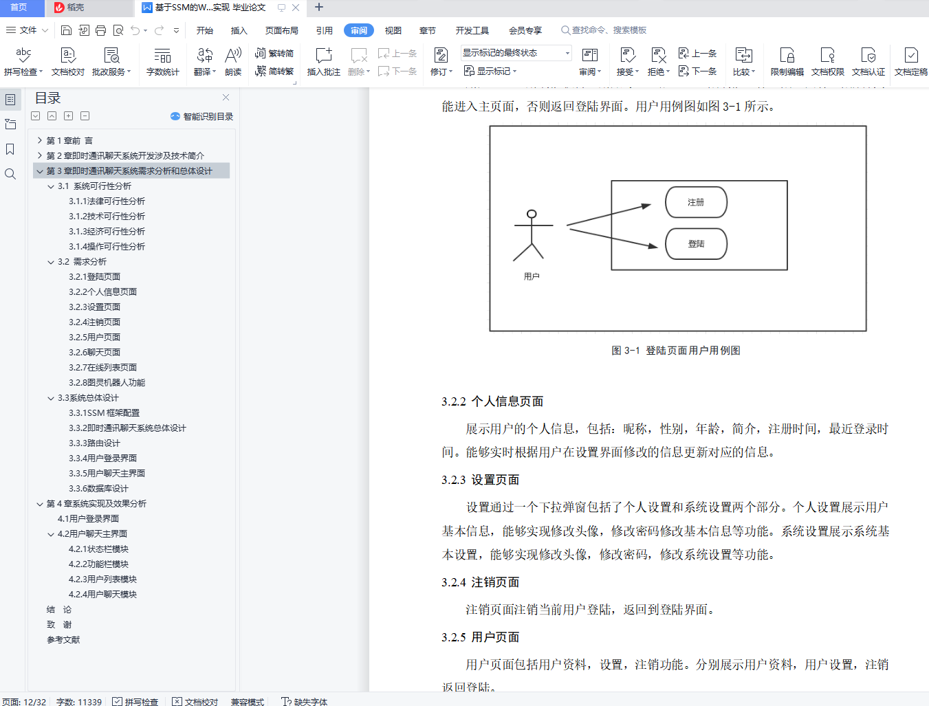Collapse section 3.2 需求分析
This screenshot has height=706, width=929.
[x=51, y=262]
